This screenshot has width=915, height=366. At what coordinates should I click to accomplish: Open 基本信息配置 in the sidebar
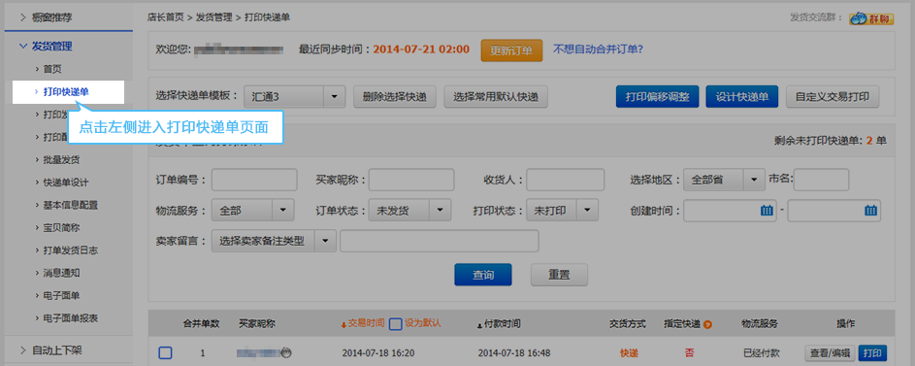70,205
